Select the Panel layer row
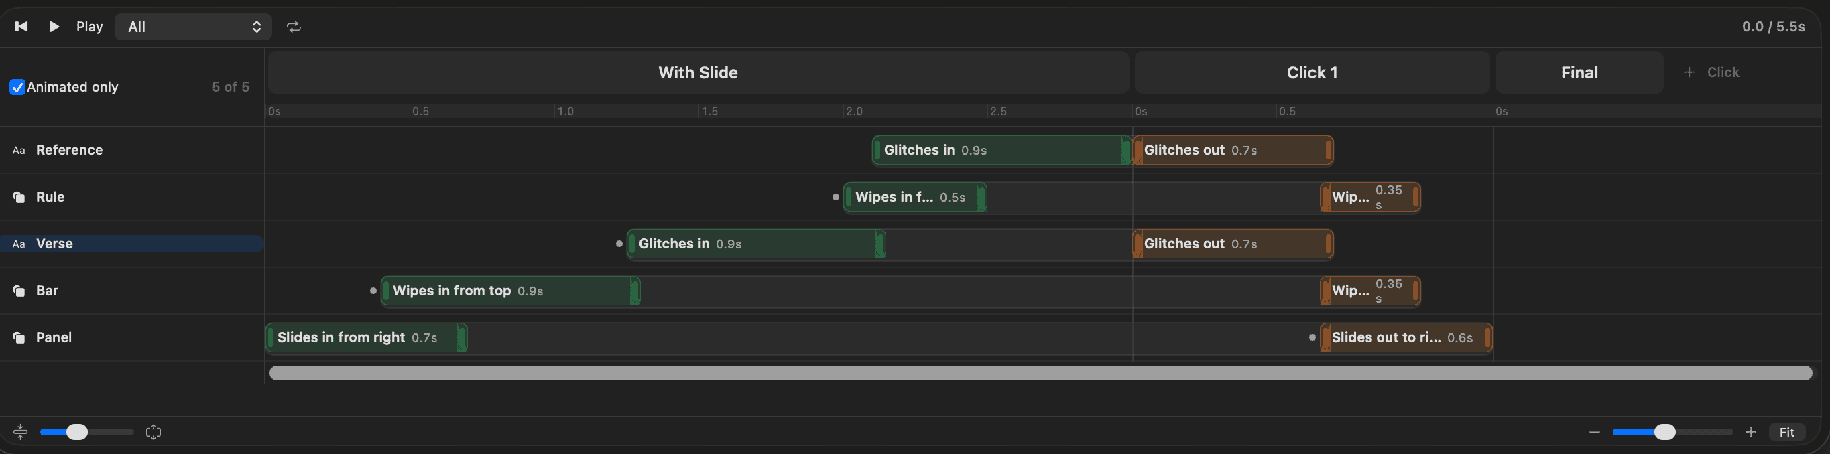 pyautogui.click(x=132, y=337)
